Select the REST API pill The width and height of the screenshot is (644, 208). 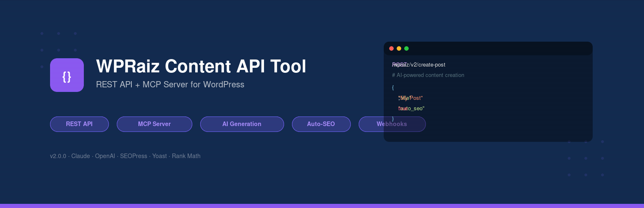[x=79, y=124]
